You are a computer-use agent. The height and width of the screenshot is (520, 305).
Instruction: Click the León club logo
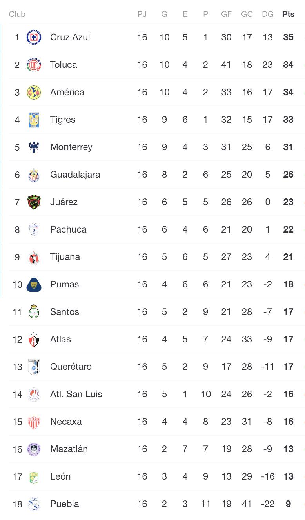coord(34,476)
